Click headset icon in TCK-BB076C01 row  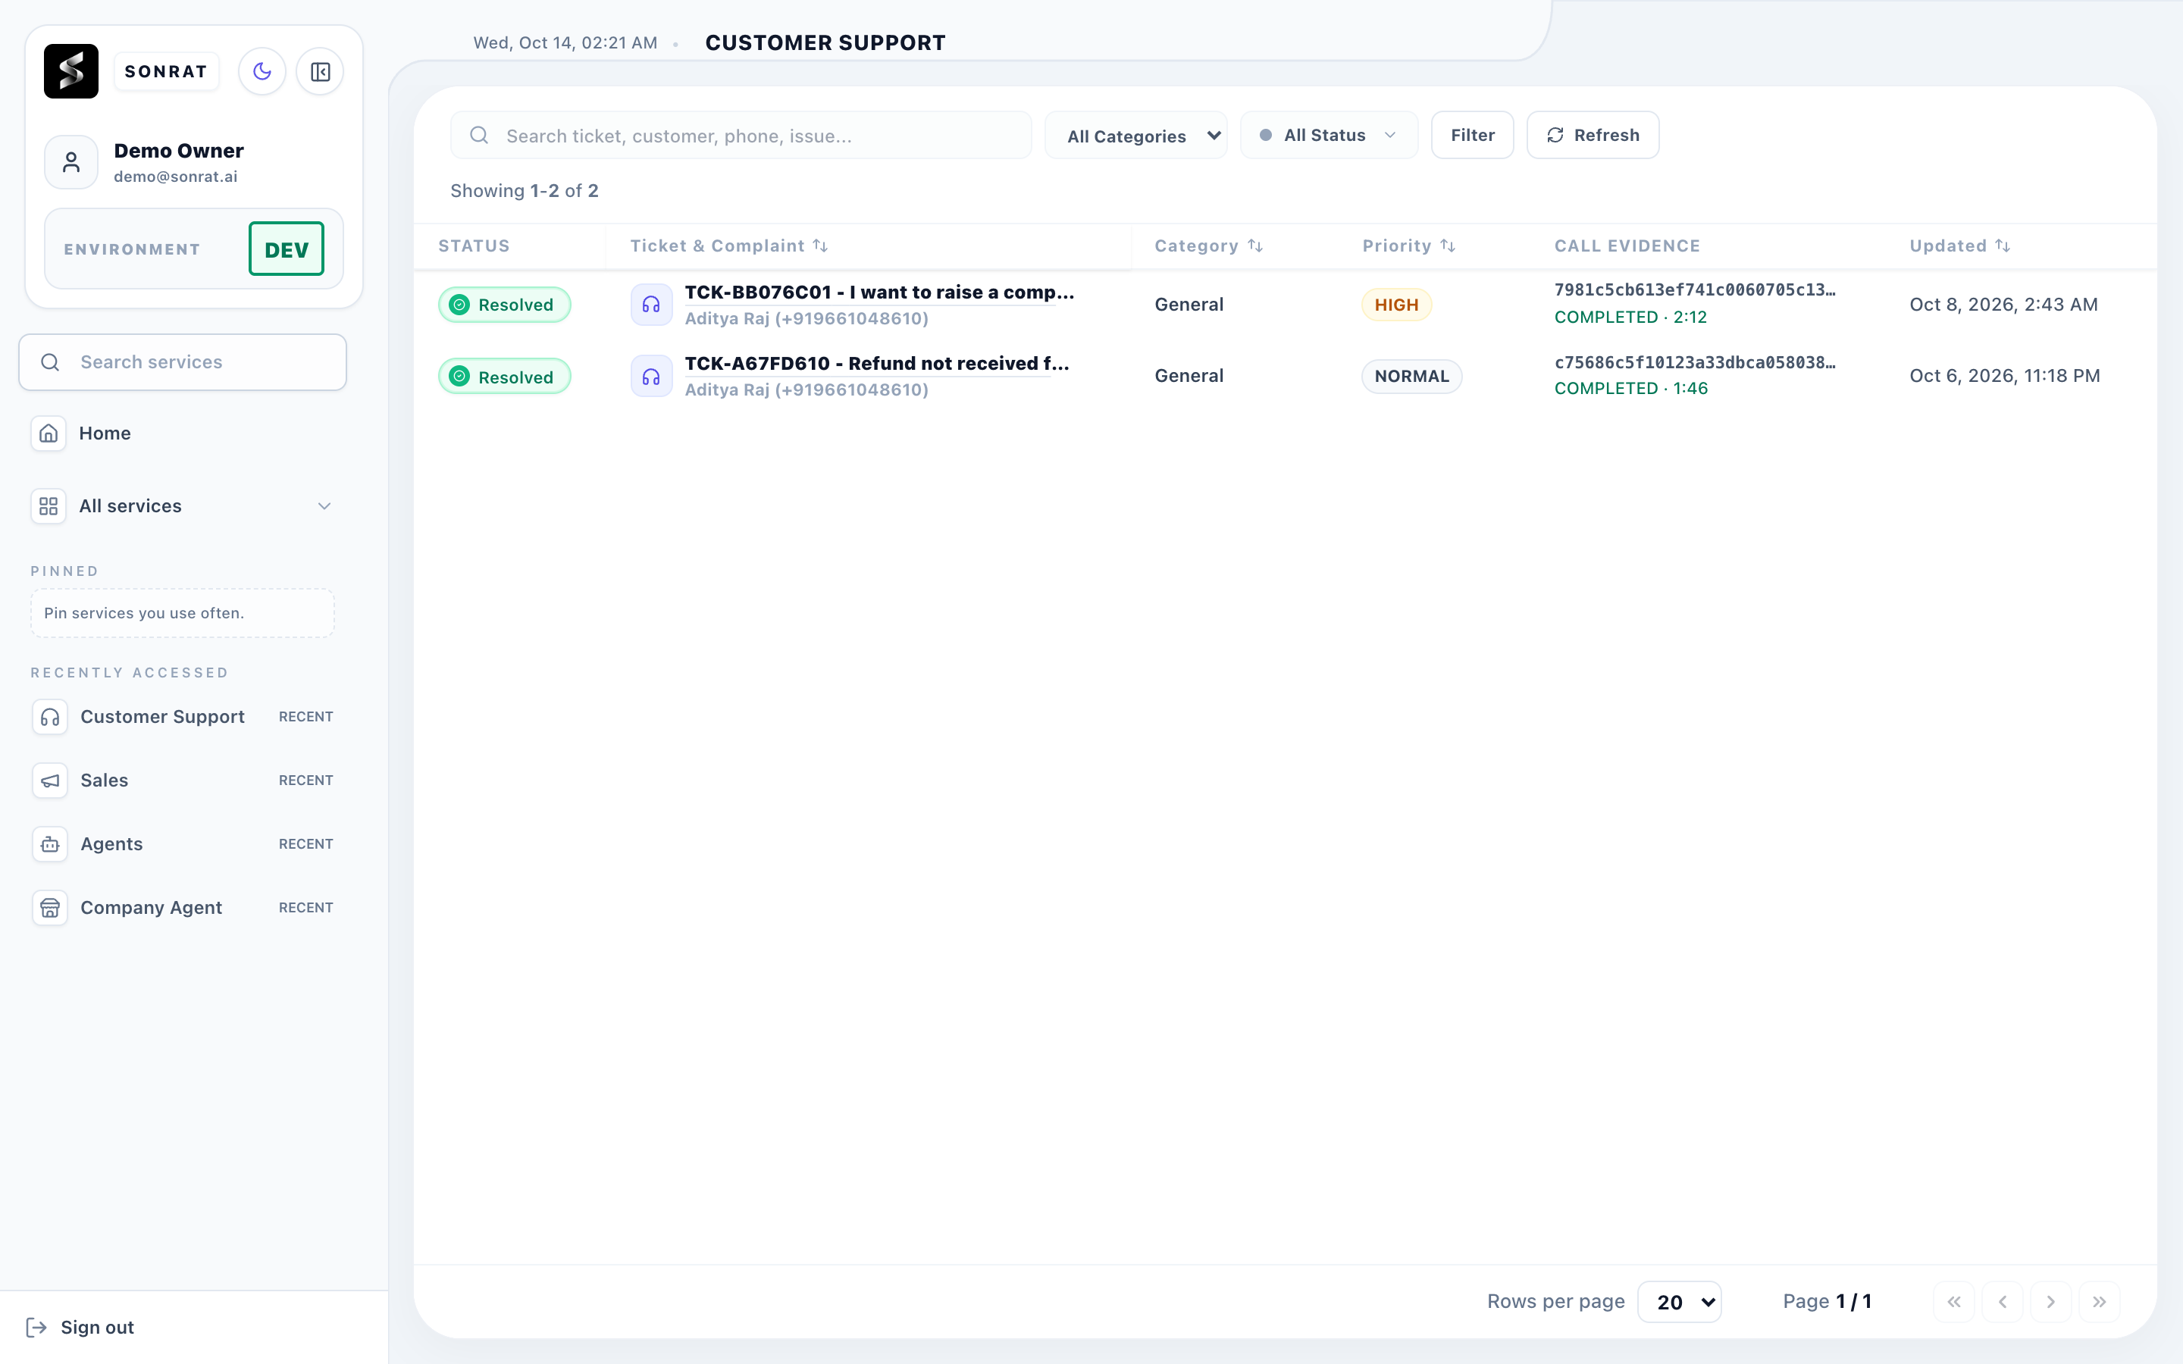point(651,305)
